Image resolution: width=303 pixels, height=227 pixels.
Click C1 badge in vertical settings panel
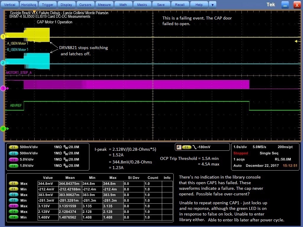[x=14, y=147]
